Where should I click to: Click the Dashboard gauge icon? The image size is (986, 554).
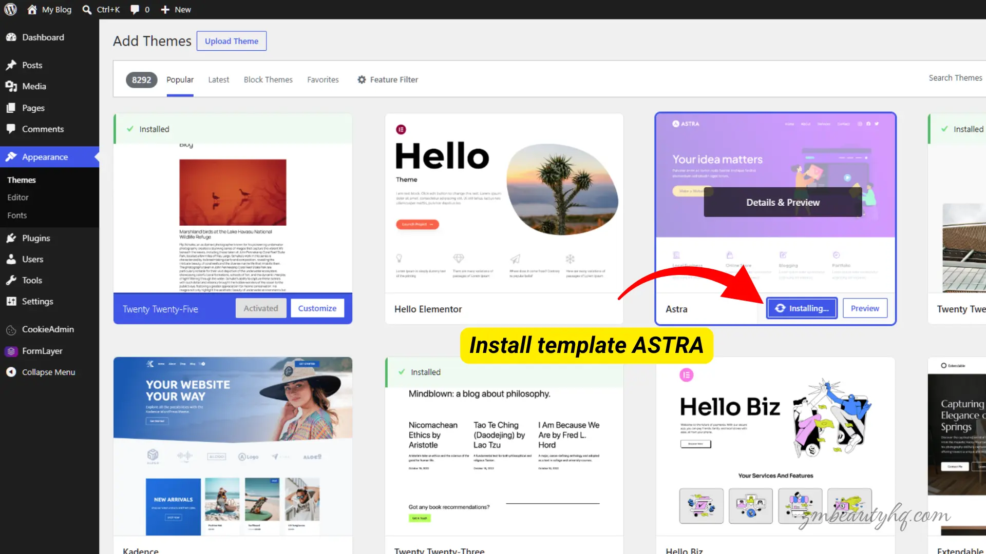coord(11,37)
